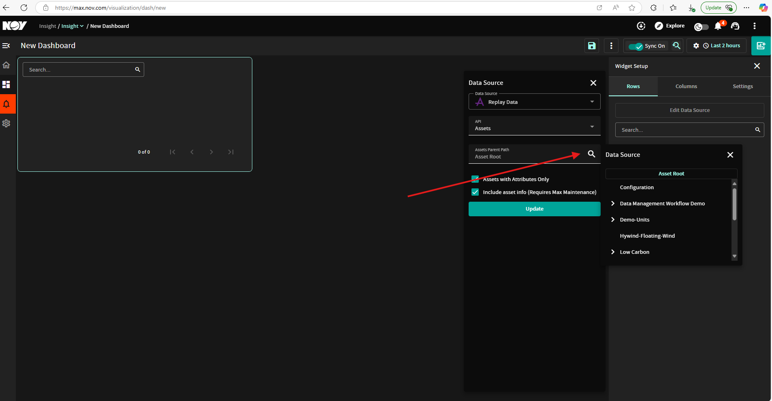Viewport: 772px width, 401px height.
Task: Click the Explore compass button
Action: 670,26
